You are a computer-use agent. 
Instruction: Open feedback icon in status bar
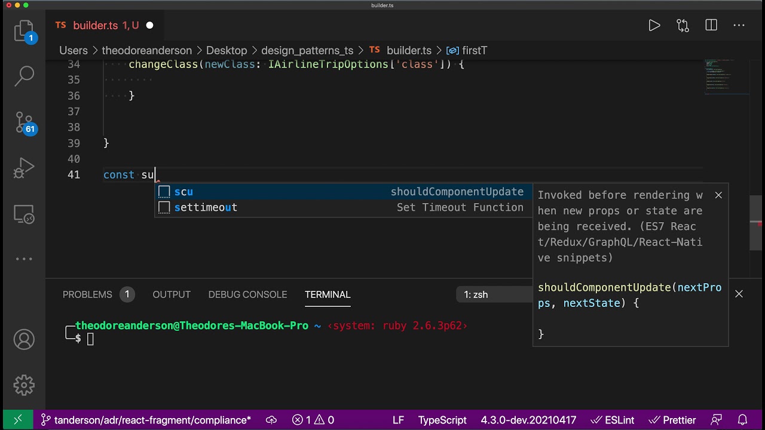(716, 420)
